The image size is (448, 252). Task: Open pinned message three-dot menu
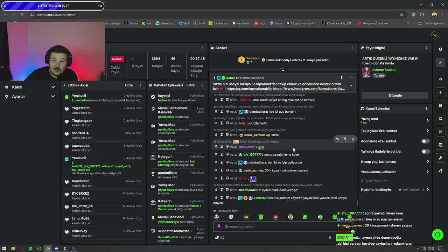pos(351,78)
